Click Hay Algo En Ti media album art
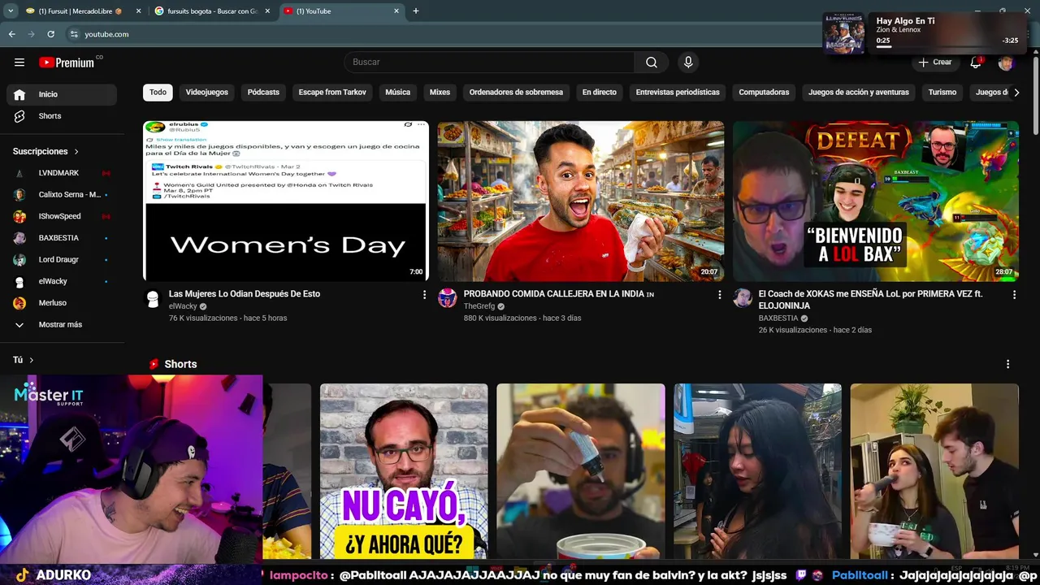Screen dimensions: 1040x585 [844, 32]
